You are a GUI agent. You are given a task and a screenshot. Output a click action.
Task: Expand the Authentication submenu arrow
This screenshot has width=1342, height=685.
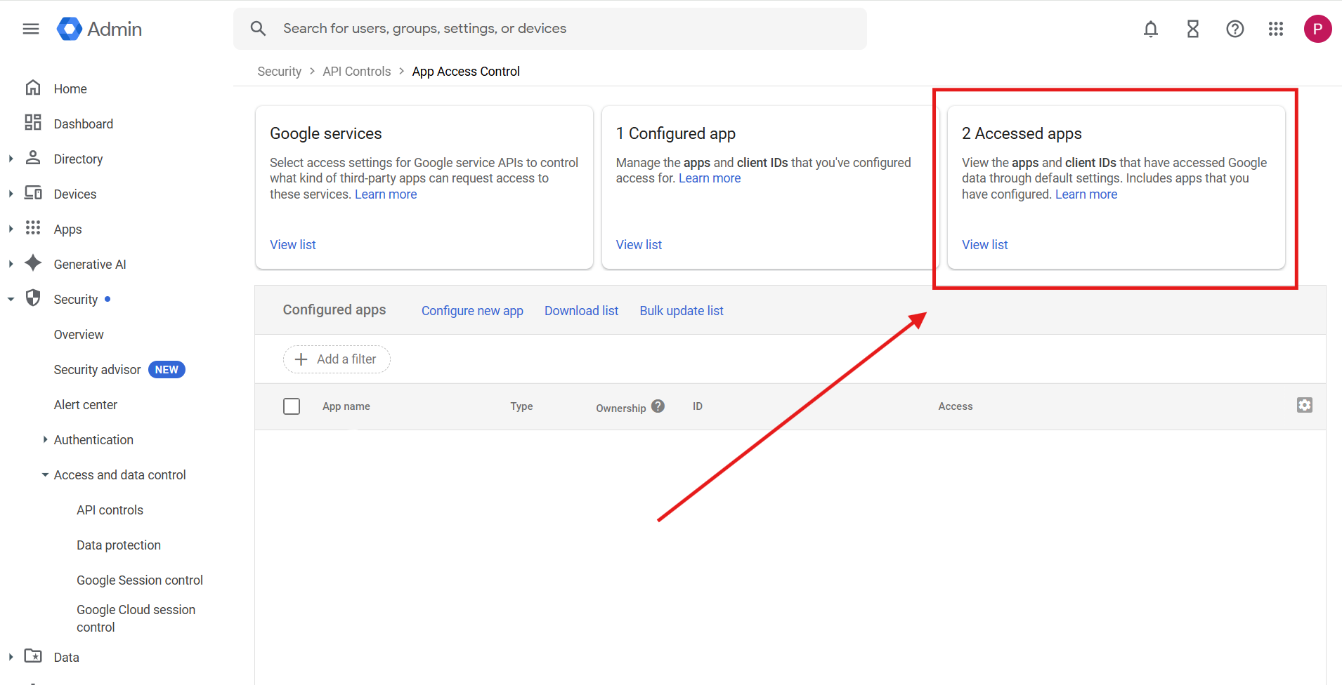(x=45, y=440)
